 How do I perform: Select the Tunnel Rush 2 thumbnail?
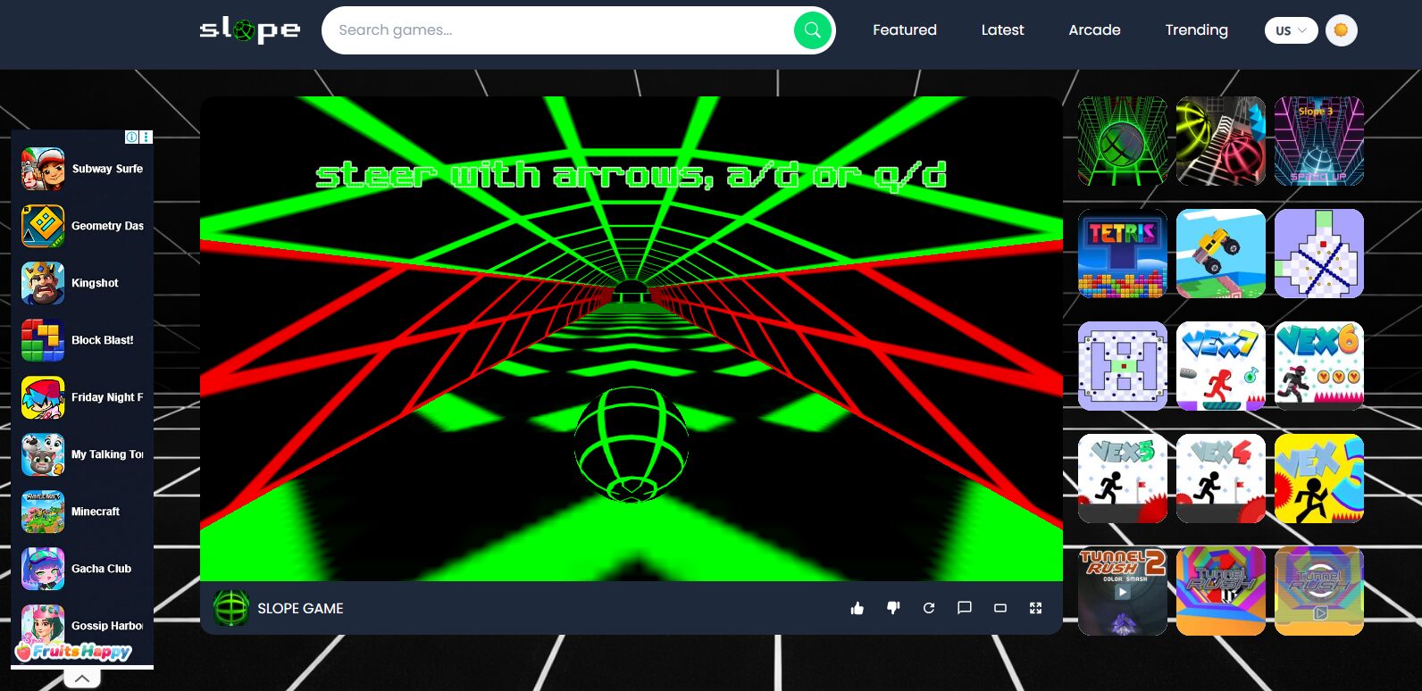click(1122, 591)
